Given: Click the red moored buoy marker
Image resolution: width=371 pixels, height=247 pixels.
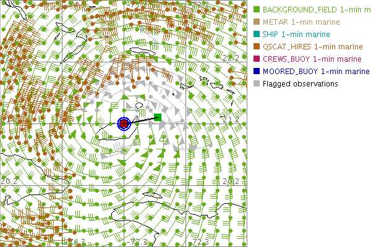Looking at the screenshot, I should (124, 124).
